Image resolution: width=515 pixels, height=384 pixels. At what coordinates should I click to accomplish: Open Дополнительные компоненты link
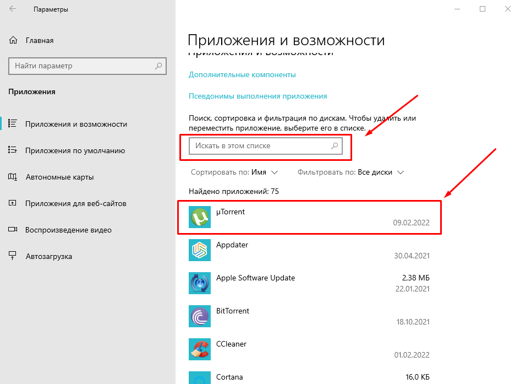click(242, 74)
